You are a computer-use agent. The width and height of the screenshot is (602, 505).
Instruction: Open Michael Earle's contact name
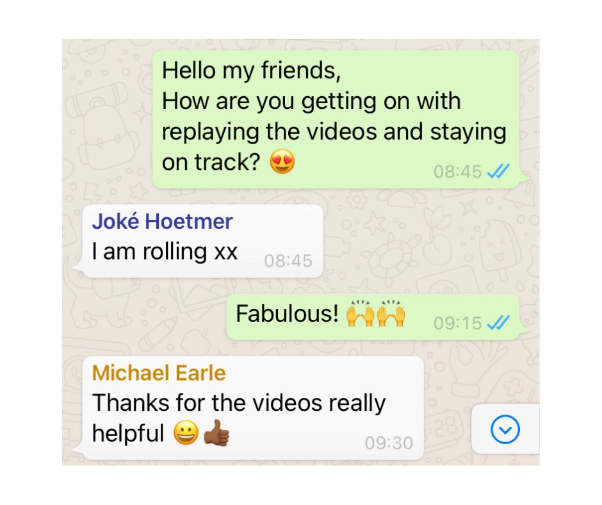click(159, 373)
